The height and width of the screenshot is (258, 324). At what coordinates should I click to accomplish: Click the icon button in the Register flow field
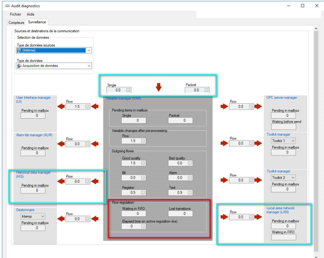click(x=143, y=193)
